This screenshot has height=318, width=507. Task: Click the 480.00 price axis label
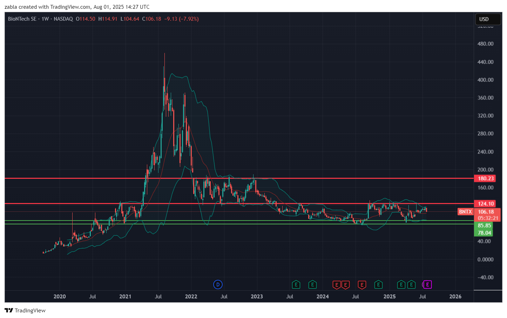(486, 44)
